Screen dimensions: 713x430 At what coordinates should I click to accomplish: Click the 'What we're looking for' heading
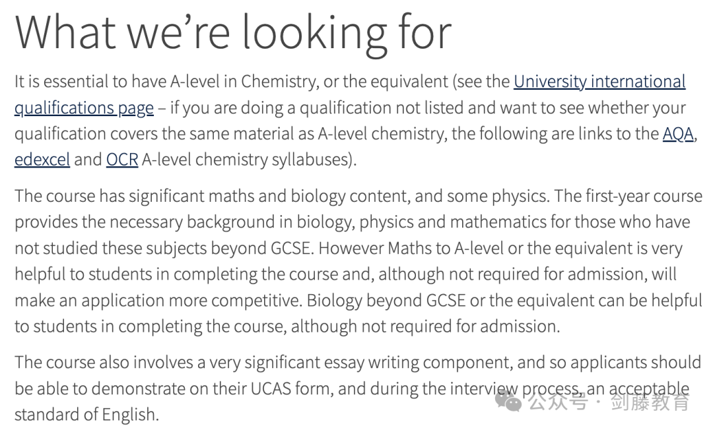[x=233, y=33]
